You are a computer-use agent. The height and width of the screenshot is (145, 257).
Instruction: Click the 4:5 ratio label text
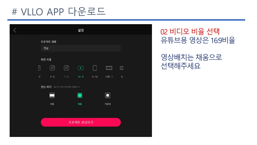(52, 77)
